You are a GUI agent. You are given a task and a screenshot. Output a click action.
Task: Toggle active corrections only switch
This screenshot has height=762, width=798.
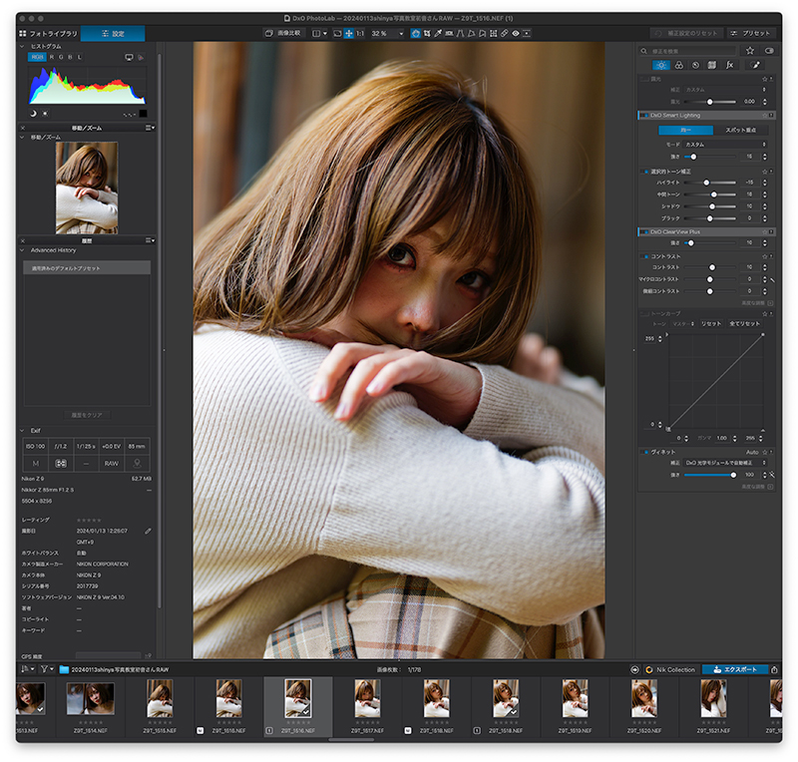pyautogui.click(x=769, y=51)
